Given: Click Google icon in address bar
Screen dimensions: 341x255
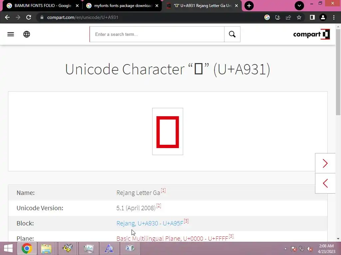Looking at the screenshot, I should 267,17.
